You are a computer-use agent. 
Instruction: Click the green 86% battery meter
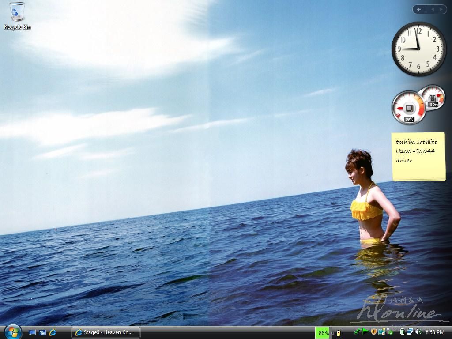(x=323, y=333)
